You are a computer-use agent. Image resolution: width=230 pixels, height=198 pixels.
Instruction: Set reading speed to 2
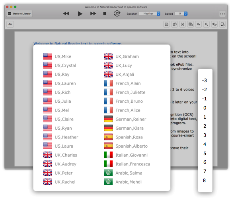click(x=205, y=126)
